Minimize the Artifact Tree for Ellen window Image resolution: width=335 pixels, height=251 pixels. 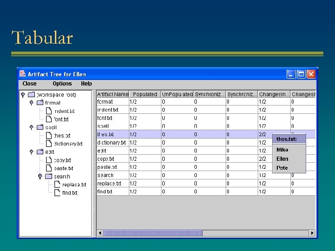pos(291,74)
